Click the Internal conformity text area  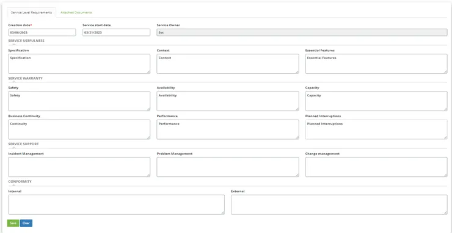[x=116, y=205]
